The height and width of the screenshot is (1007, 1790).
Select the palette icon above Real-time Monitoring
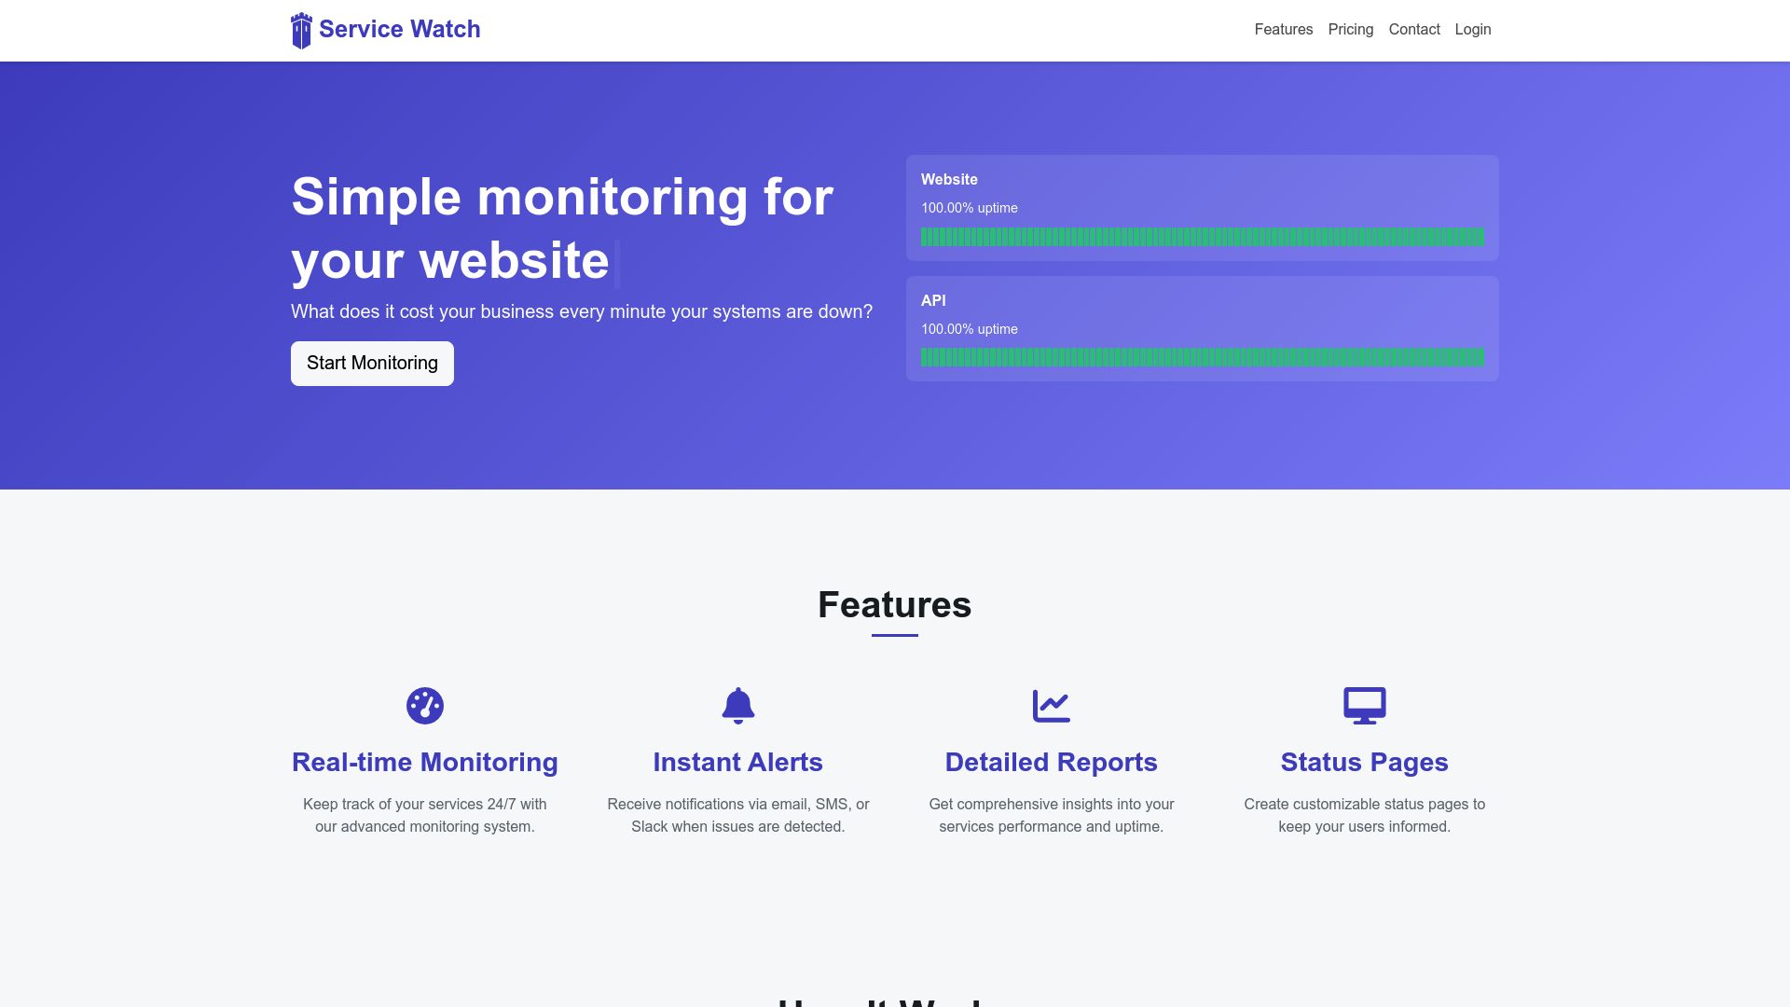[x=424, y=706]
